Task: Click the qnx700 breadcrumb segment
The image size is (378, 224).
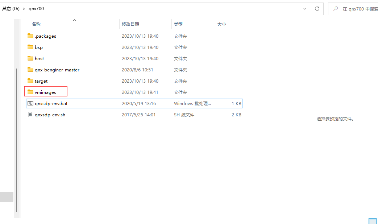Action: pyautogui.click(x=36, y=8)
